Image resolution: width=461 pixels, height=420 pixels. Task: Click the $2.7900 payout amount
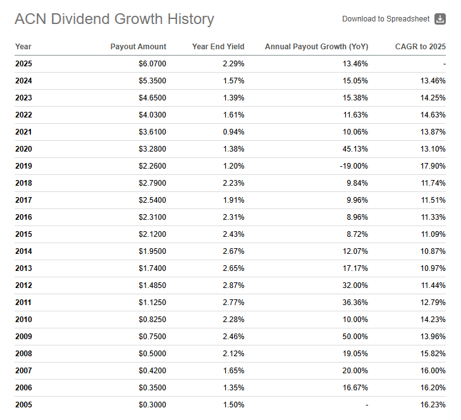point(152,183)
